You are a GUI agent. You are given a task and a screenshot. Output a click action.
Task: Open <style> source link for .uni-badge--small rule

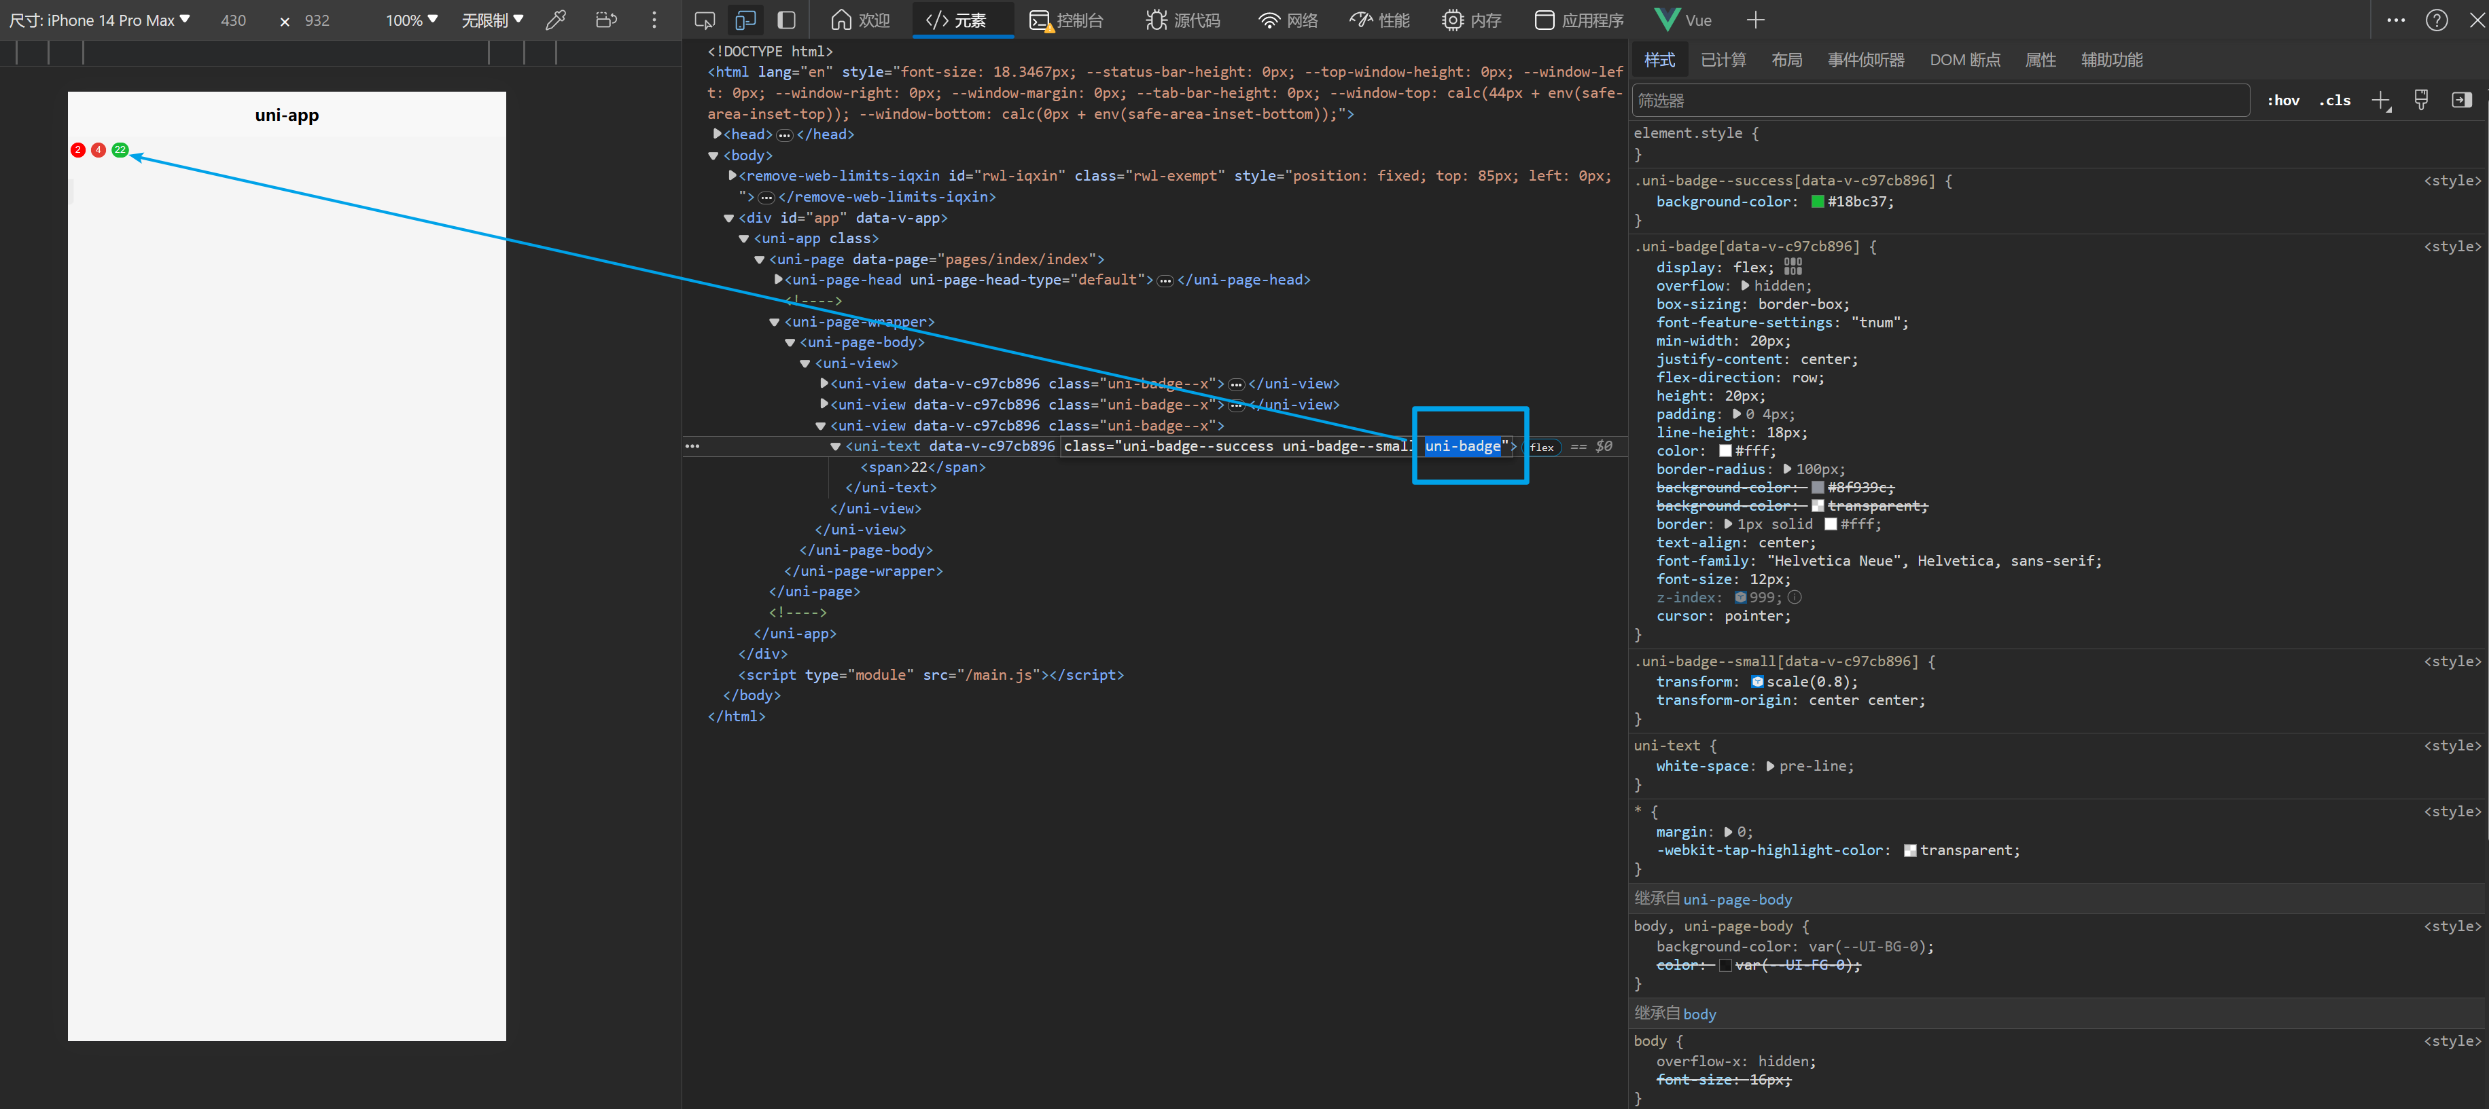tap(2452, 661)
